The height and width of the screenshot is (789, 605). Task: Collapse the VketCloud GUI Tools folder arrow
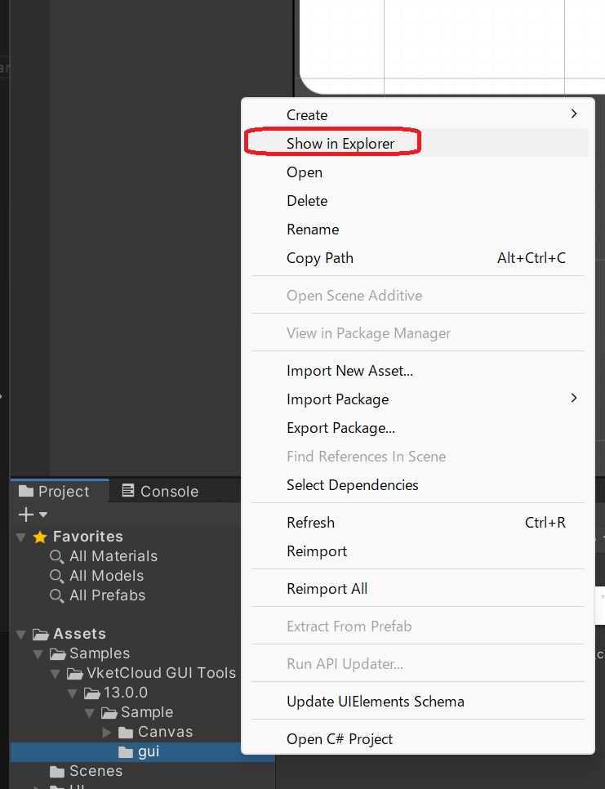tap(55, 674)
